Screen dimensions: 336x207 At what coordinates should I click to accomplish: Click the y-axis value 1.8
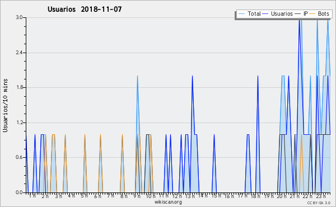[x=19, y=87]
